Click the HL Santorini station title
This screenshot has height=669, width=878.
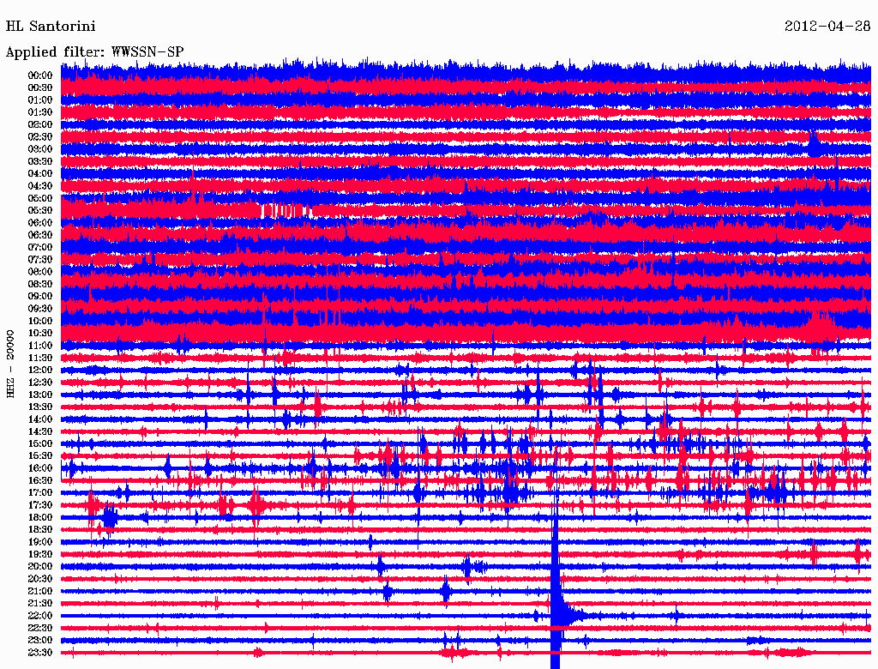point(51,27)
